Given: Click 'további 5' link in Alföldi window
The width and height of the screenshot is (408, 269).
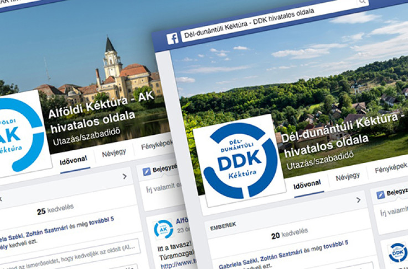Looking at the screenshot, I should [101, 221].
